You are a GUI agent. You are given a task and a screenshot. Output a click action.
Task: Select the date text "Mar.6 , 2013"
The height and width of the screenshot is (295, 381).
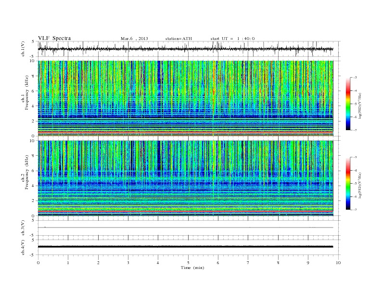click(134, 39)
